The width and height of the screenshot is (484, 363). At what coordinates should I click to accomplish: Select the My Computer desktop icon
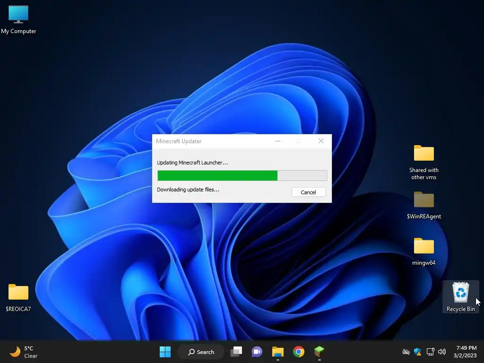tap(18, 20)
